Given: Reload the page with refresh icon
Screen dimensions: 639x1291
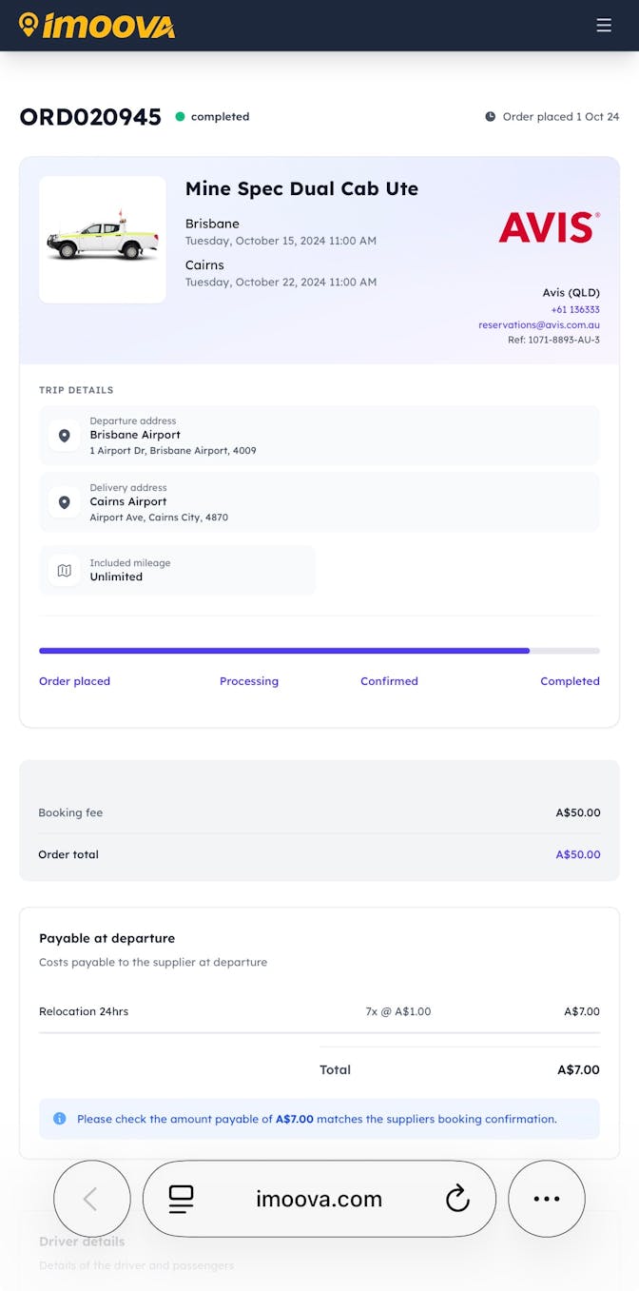Looking at the screenshot, I should [x=457, y=1199].
